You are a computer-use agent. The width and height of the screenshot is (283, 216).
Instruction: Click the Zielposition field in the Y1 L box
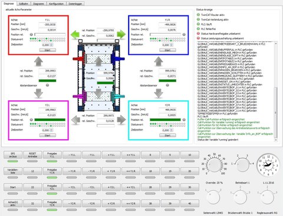46,45
